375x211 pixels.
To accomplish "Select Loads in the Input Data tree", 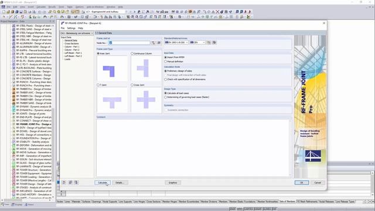I will tap(67, 59).
